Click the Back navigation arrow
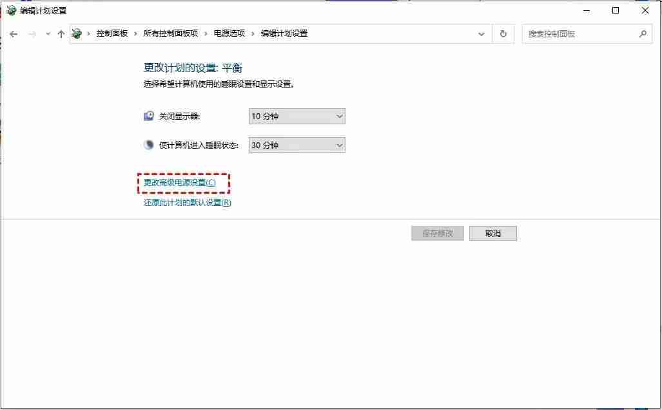 pyautogui.click(x=14, y=33)
